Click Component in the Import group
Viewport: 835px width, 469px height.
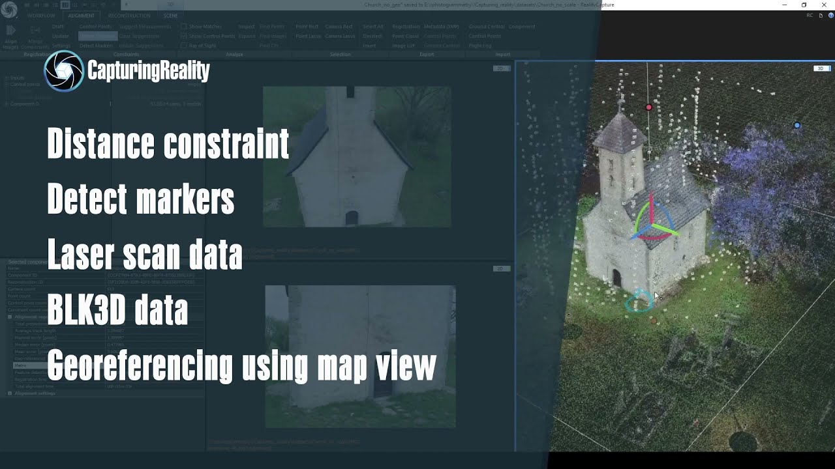click(x=521, y=27)
